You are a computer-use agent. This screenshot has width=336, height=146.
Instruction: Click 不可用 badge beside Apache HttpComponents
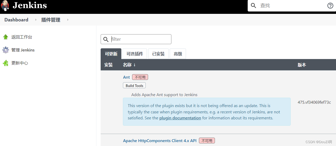[x=207, y=141]
